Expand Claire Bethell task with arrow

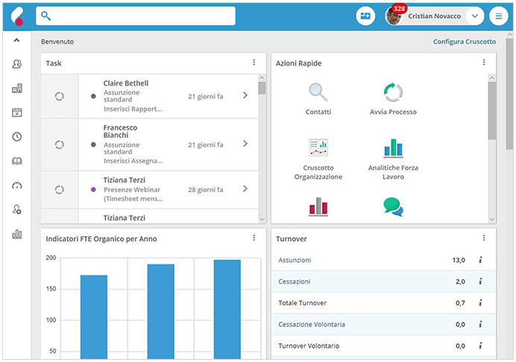tap(245, 95)
